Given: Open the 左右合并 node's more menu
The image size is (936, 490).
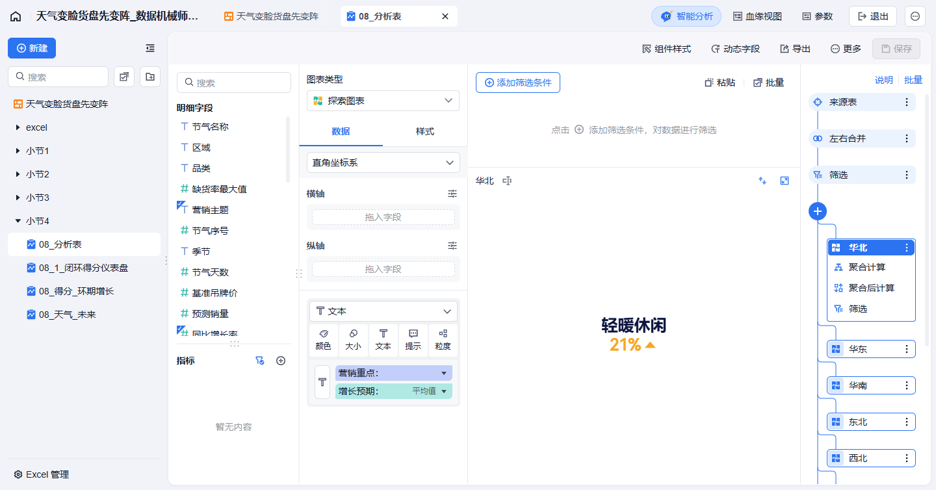Looking at the screenshot, I should (x=907, y=138).
